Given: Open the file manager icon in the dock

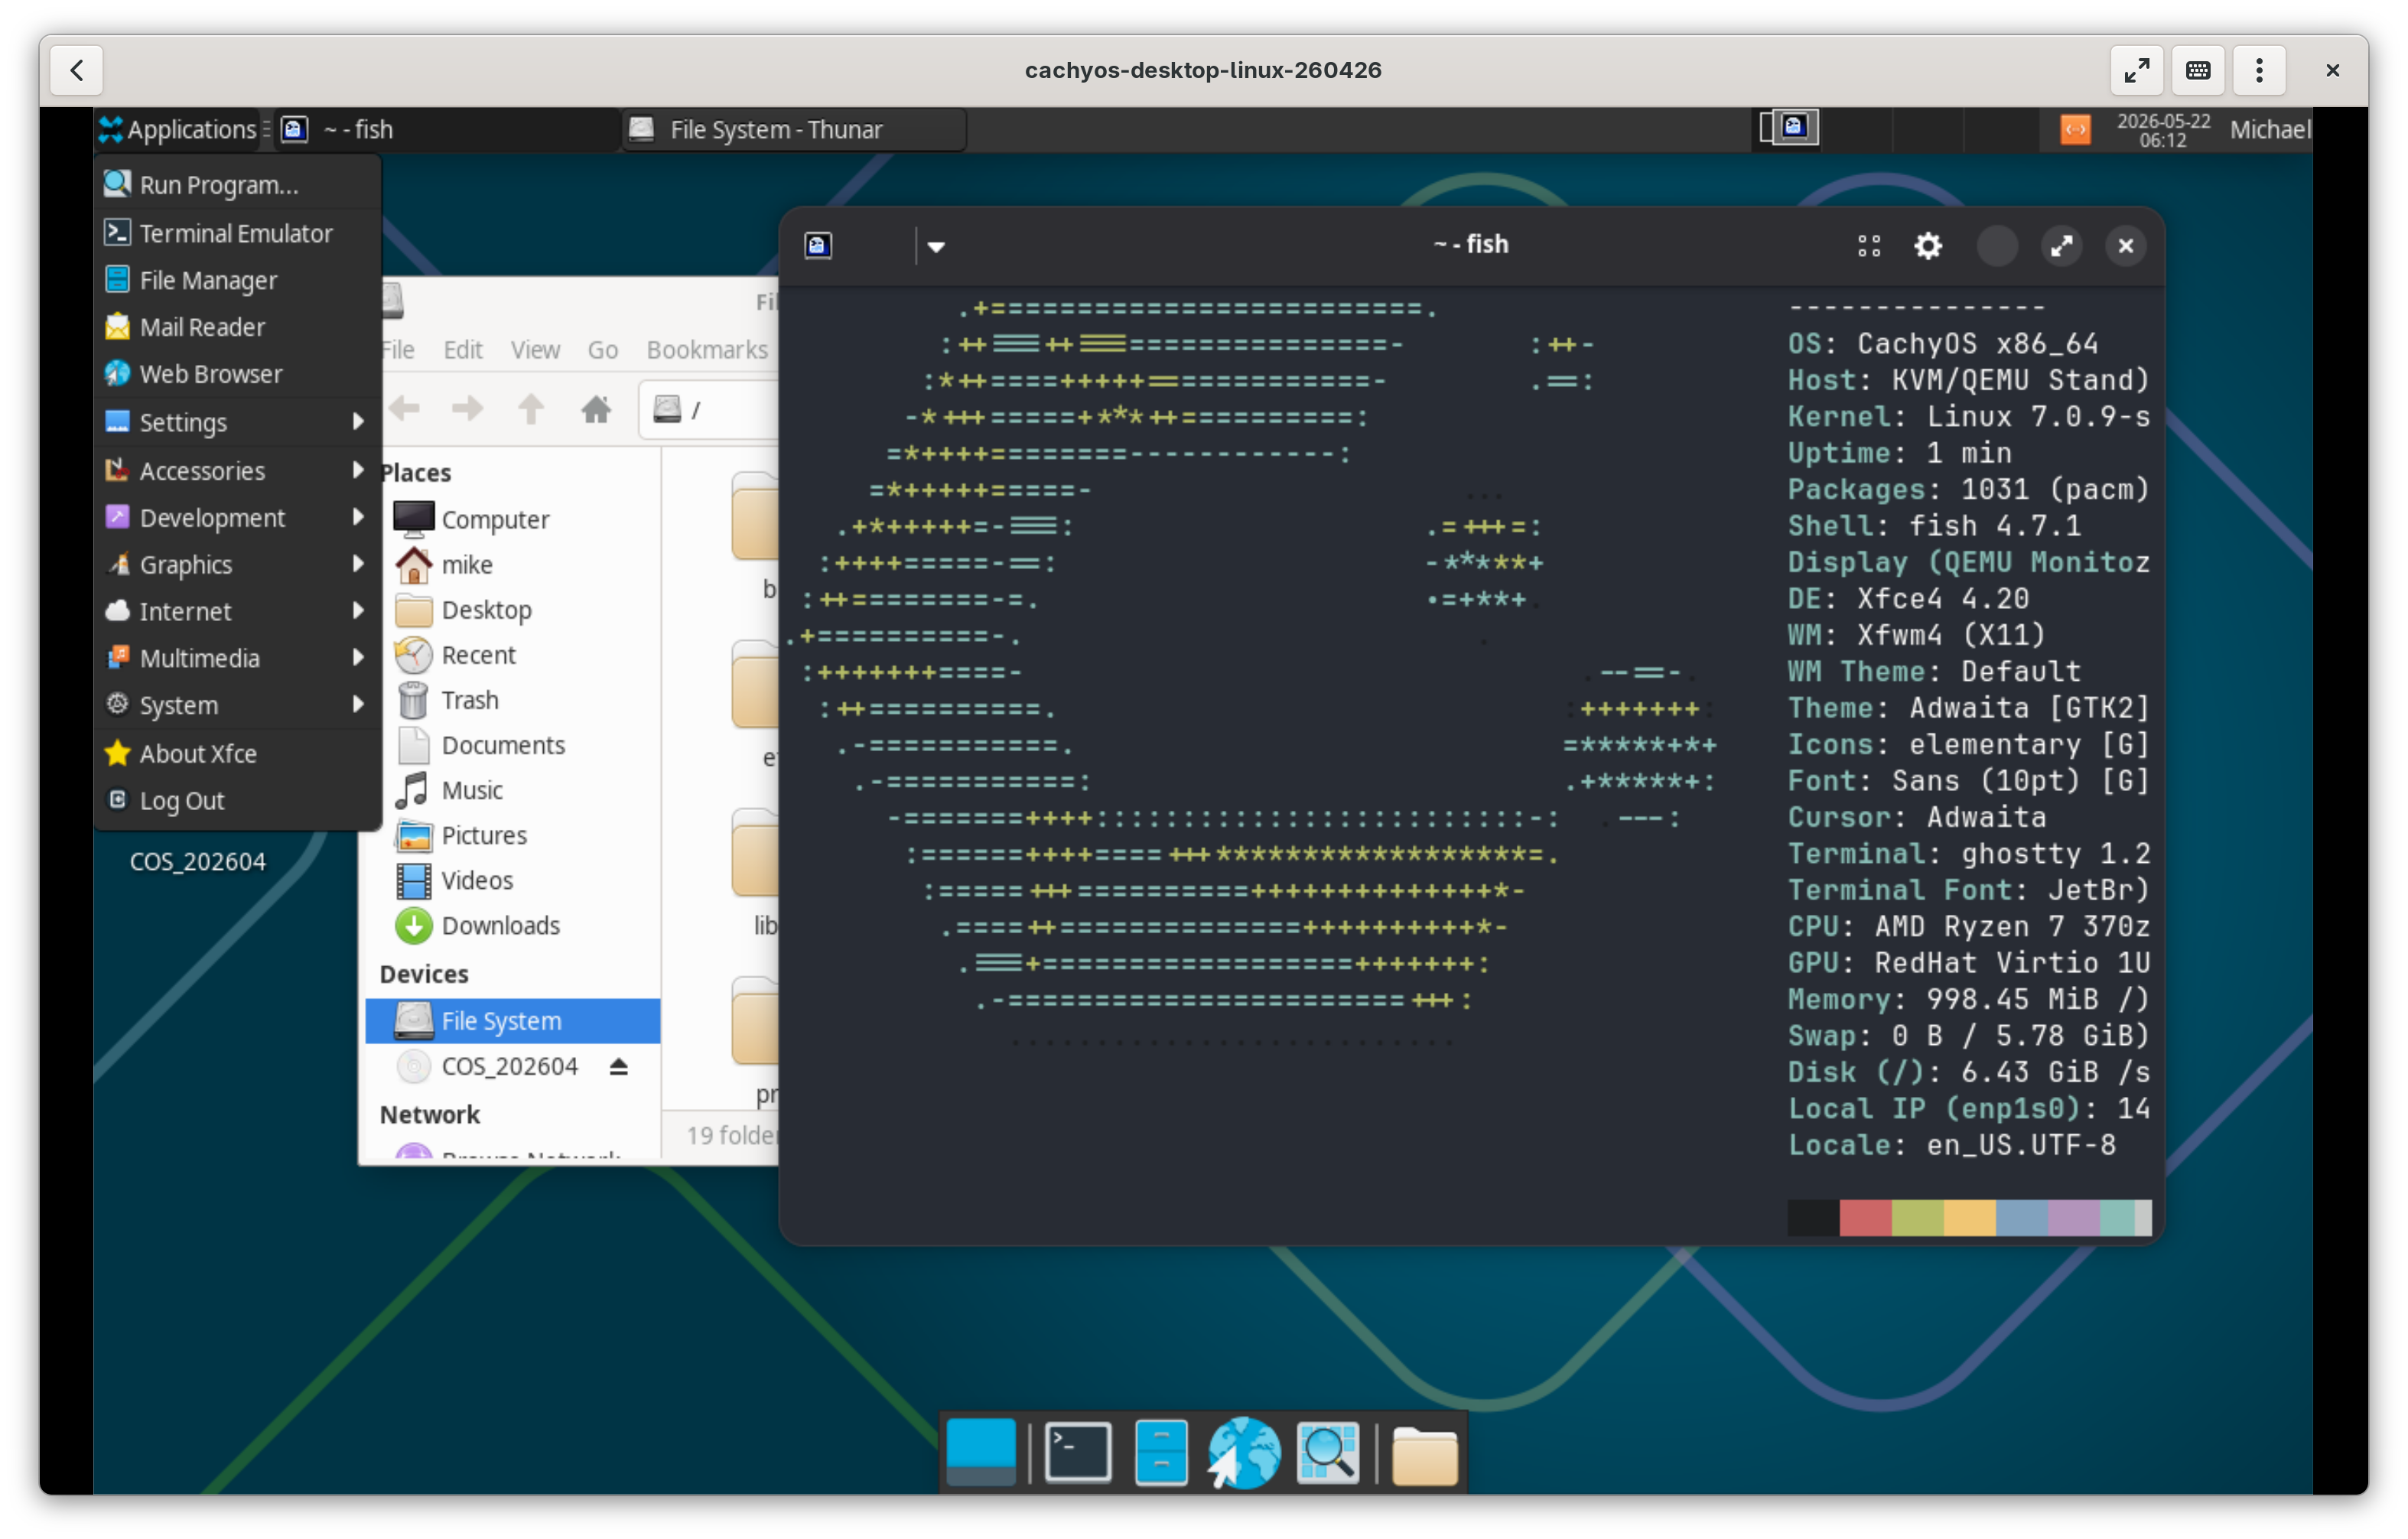Looking at the screenshot, I should point(1161,1452).
